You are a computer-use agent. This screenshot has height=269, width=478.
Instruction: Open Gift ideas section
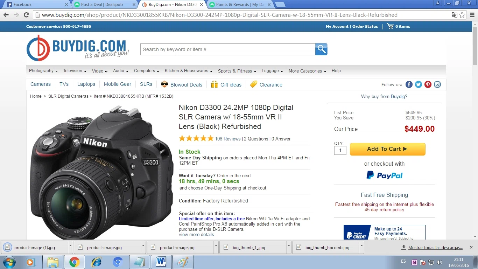pos(226,84)
